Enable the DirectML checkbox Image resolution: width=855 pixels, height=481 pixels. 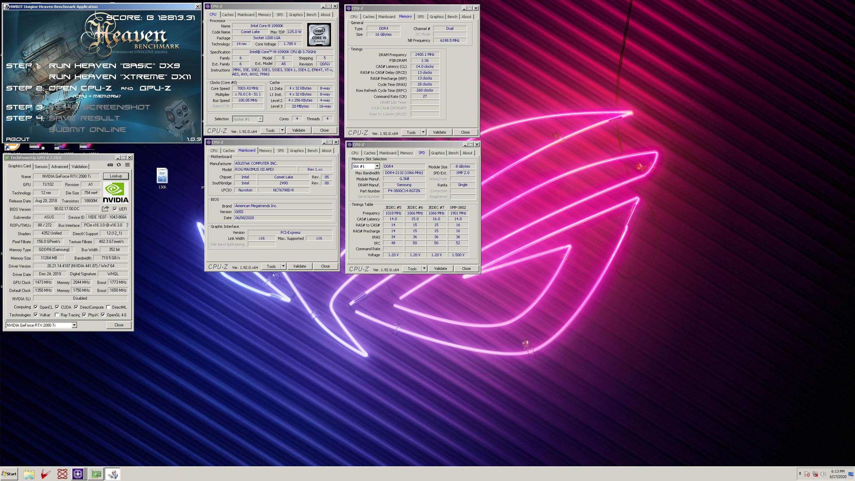(108, 307)
